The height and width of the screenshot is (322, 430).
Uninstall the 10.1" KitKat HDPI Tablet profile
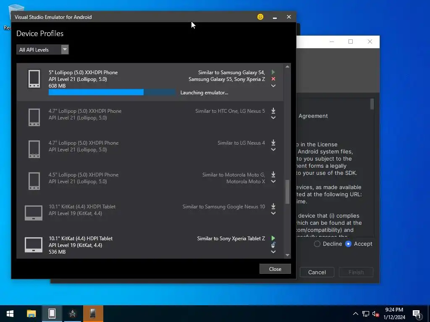tap(273, 245)
